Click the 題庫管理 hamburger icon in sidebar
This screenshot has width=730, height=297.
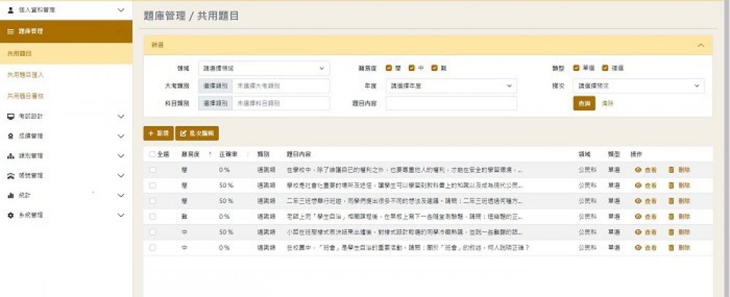(10, 31)
